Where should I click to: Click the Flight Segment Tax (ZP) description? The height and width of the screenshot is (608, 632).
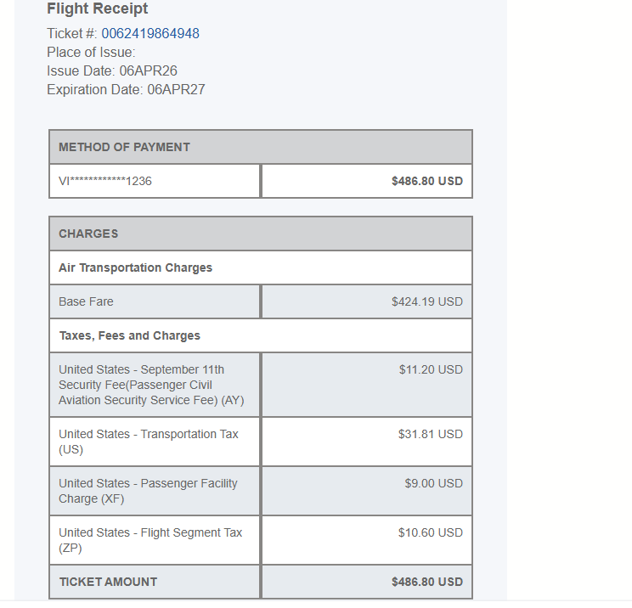pyautogui.click(x=150, y=540)
